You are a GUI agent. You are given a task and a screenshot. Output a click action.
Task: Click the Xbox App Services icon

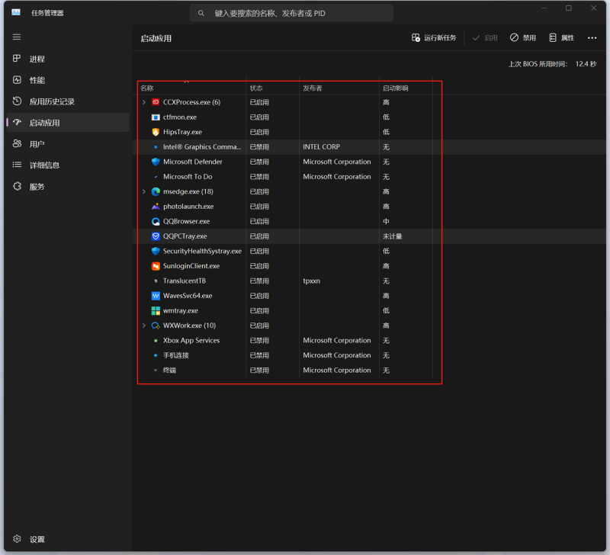point(156,340)
